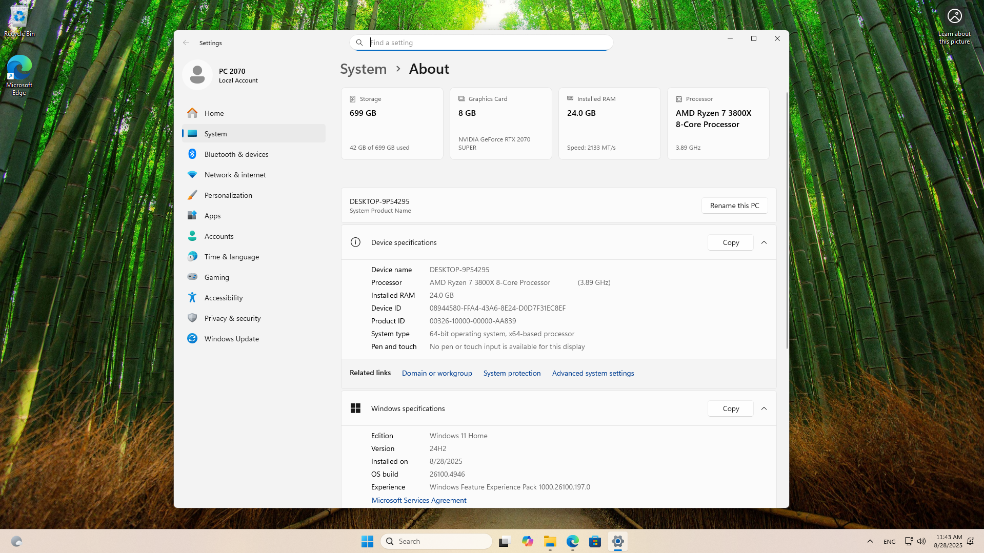Click the Privacy & security shield icon
The image size is (984, 553).
192,318
